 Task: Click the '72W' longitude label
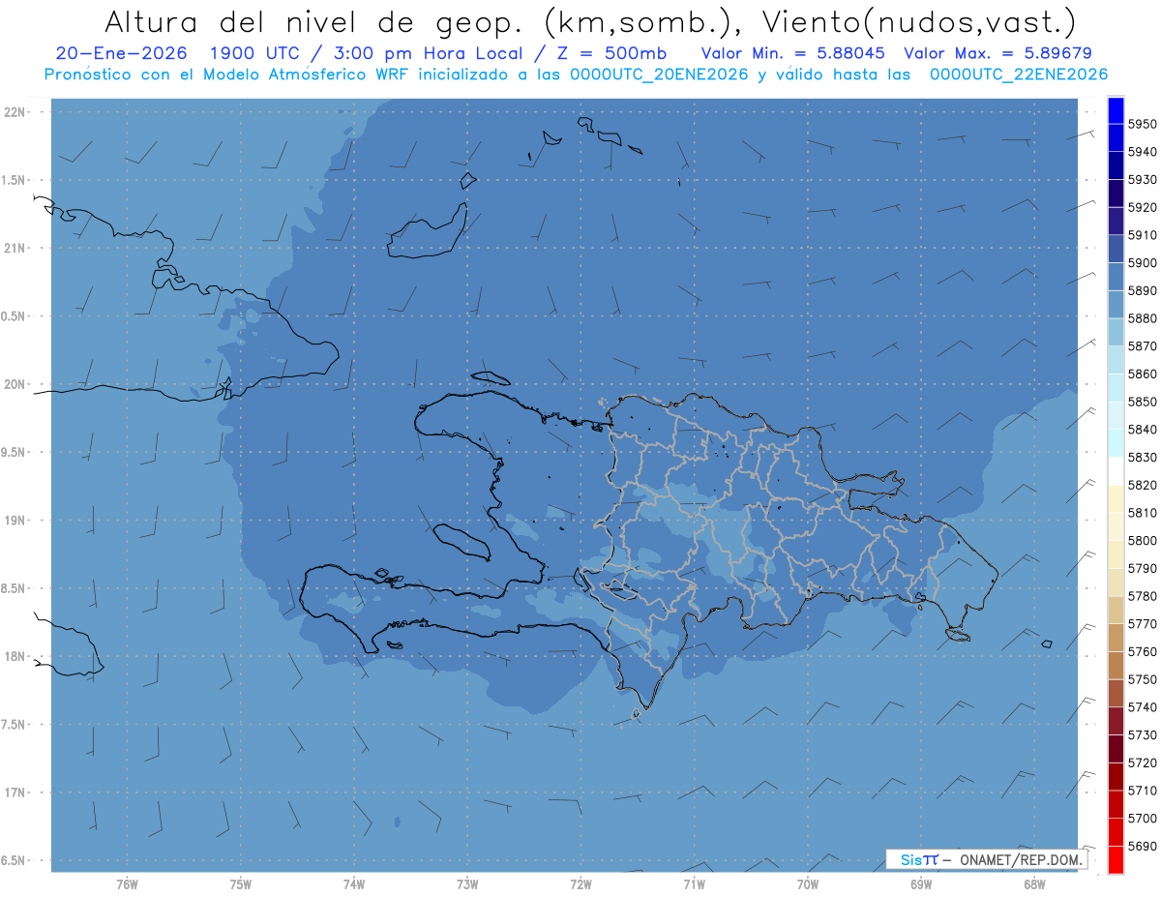[580, 883]
